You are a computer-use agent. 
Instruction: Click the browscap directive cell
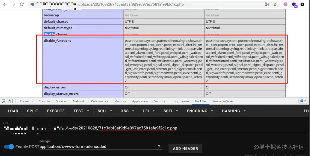click(x=83, y=15)
